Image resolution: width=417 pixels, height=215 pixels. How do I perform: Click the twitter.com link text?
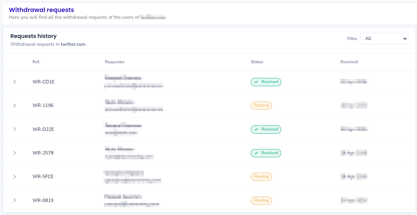tap(73, 44)
